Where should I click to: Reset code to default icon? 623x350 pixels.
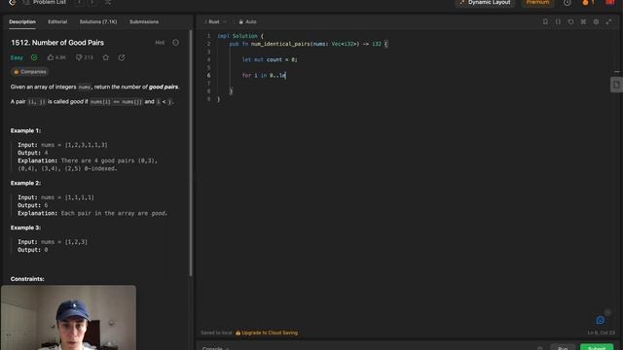(570, 21)
